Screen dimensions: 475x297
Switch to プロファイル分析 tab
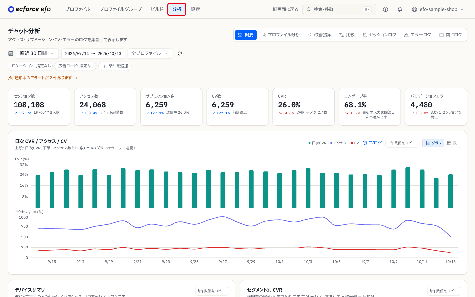click(281, 35)
